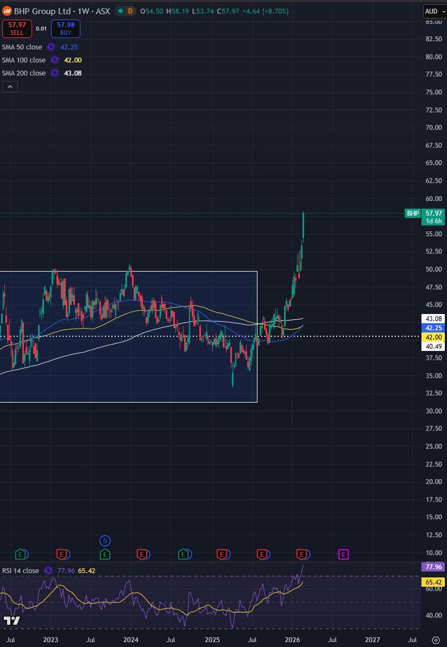Select the SMA 100 close legend
447x647 pixels.
click(24, 60)
